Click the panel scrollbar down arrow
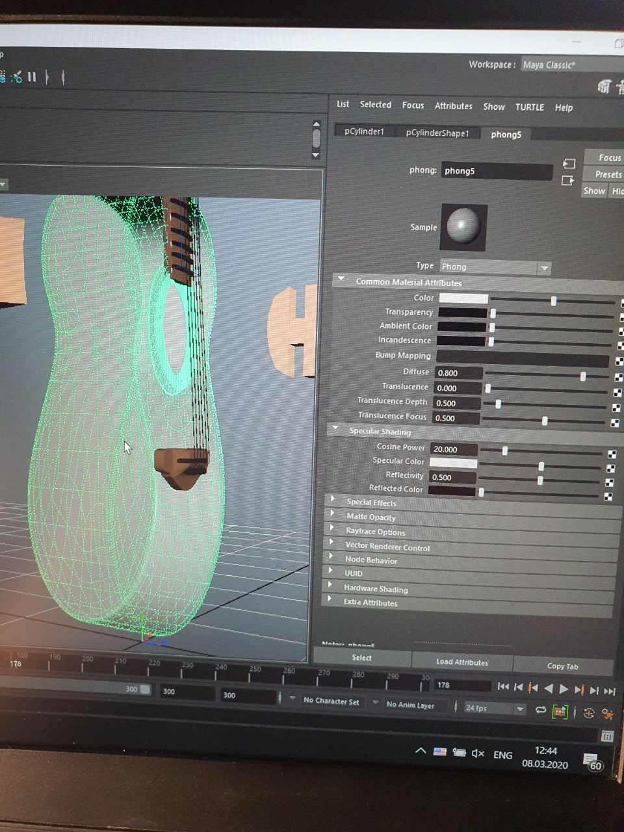Screen dimensions: 624x832 316,155
